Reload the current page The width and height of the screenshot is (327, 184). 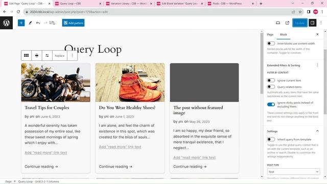click(x=18, y=12)
